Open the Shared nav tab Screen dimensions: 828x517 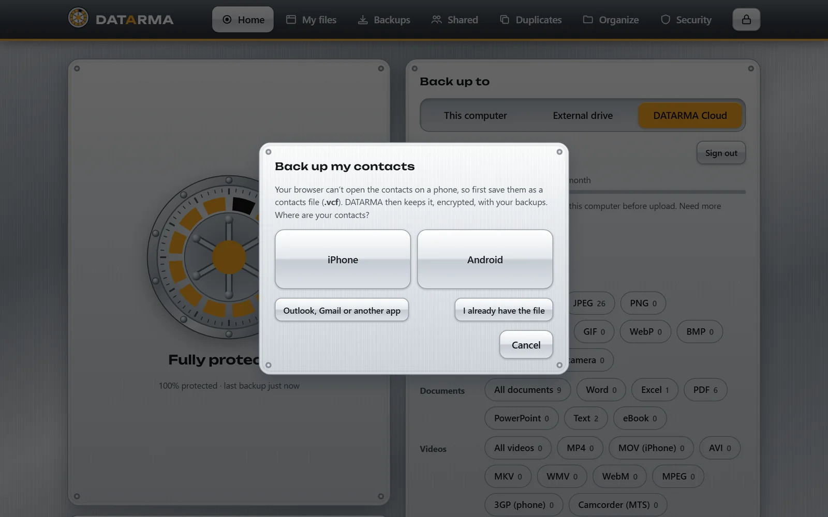click(455, 20)
